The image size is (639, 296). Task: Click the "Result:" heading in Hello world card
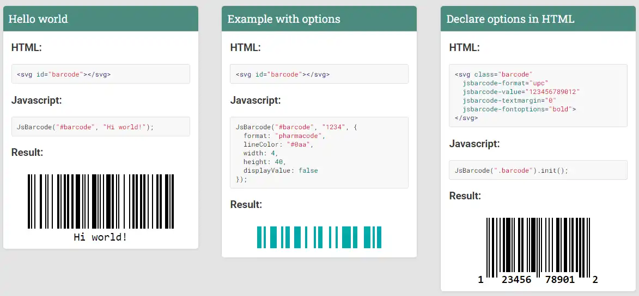tap(27, 153)
